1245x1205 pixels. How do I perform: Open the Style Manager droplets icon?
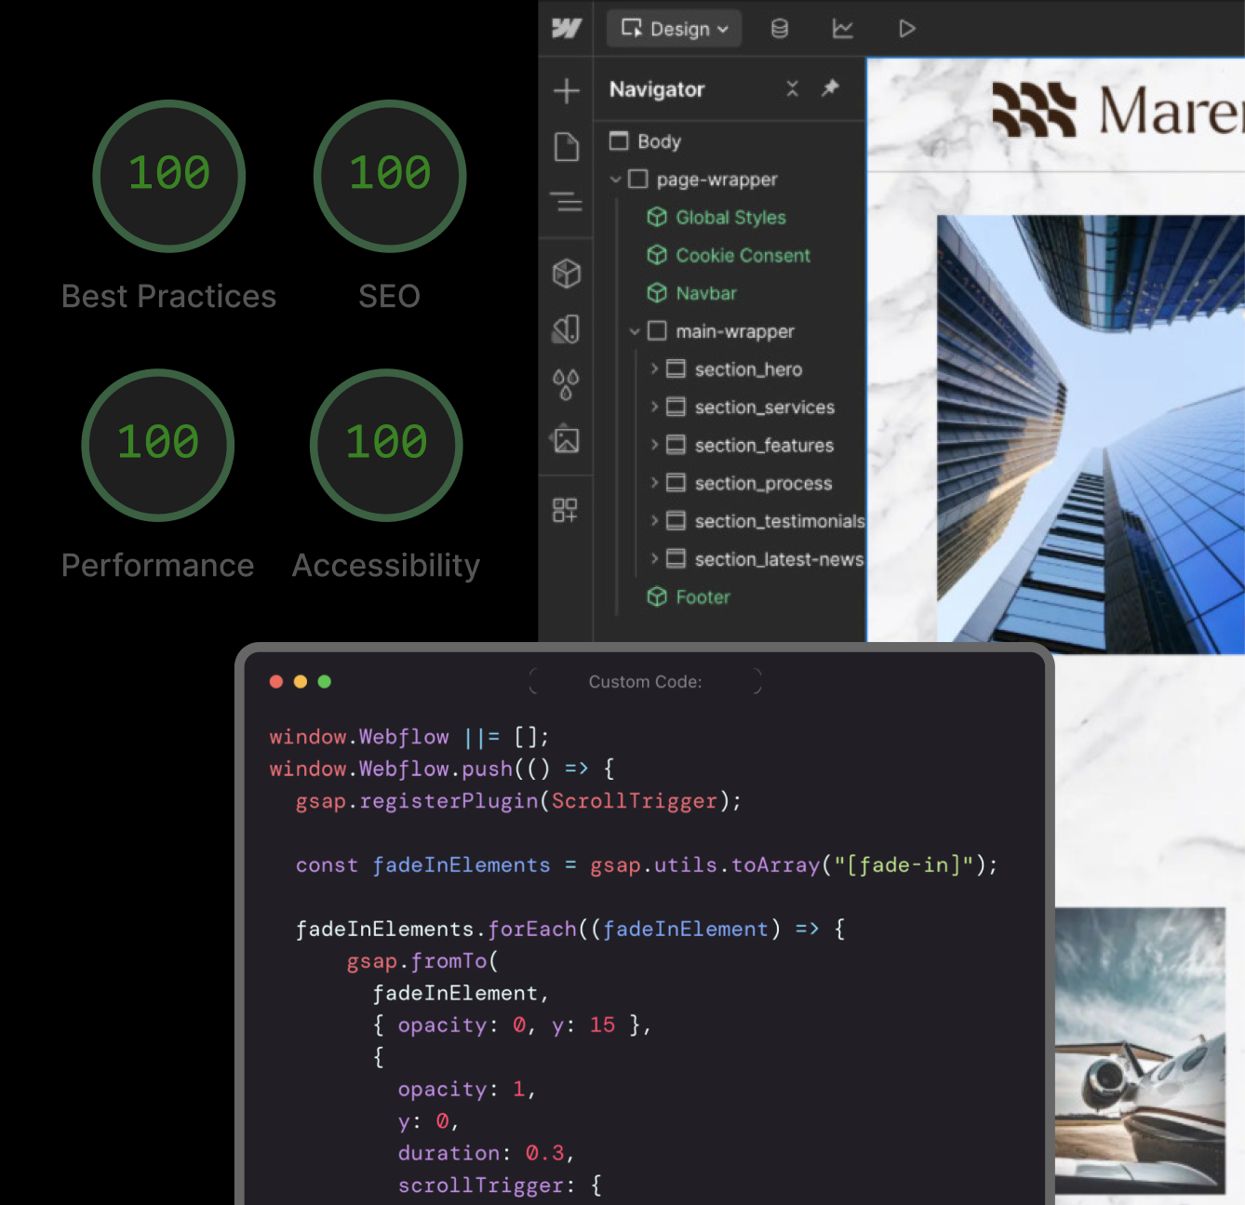566,383
